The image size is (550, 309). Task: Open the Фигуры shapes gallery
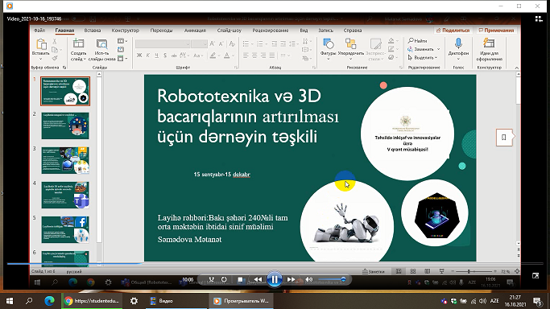click(329, 49)
